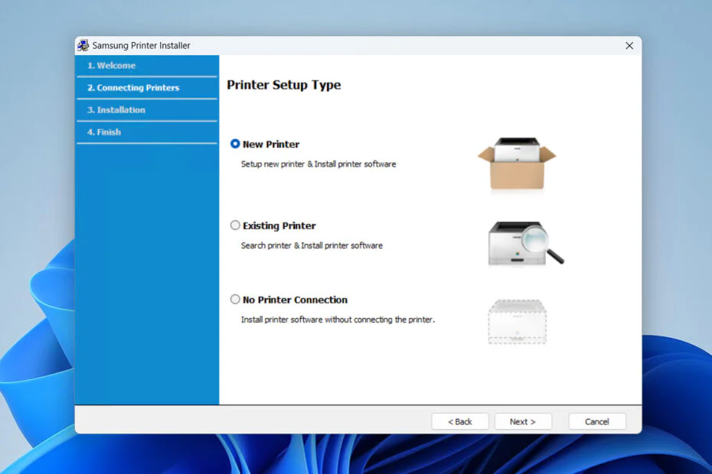Viewport: 712px width, 474px height.
Task: Go to the Welcome step in sidebar
Action: pos(147,66)
